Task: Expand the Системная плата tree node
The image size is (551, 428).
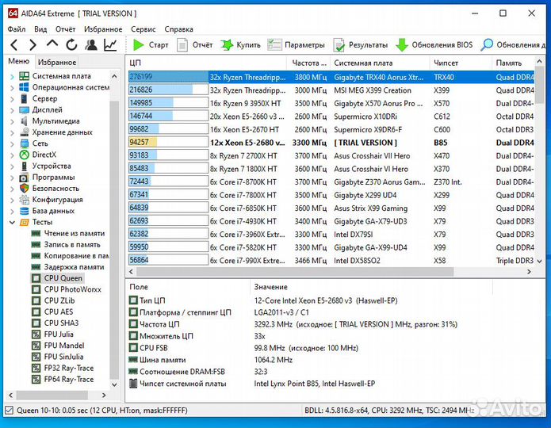Action: click(x=12, y=76)
